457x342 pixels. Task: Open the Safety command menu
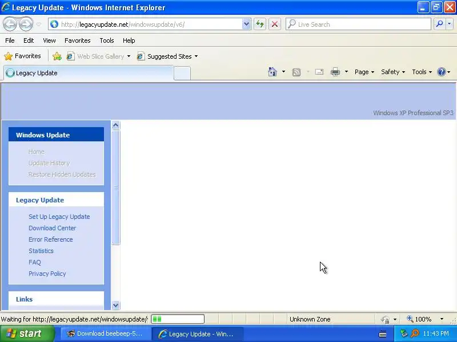coord(393,72)
